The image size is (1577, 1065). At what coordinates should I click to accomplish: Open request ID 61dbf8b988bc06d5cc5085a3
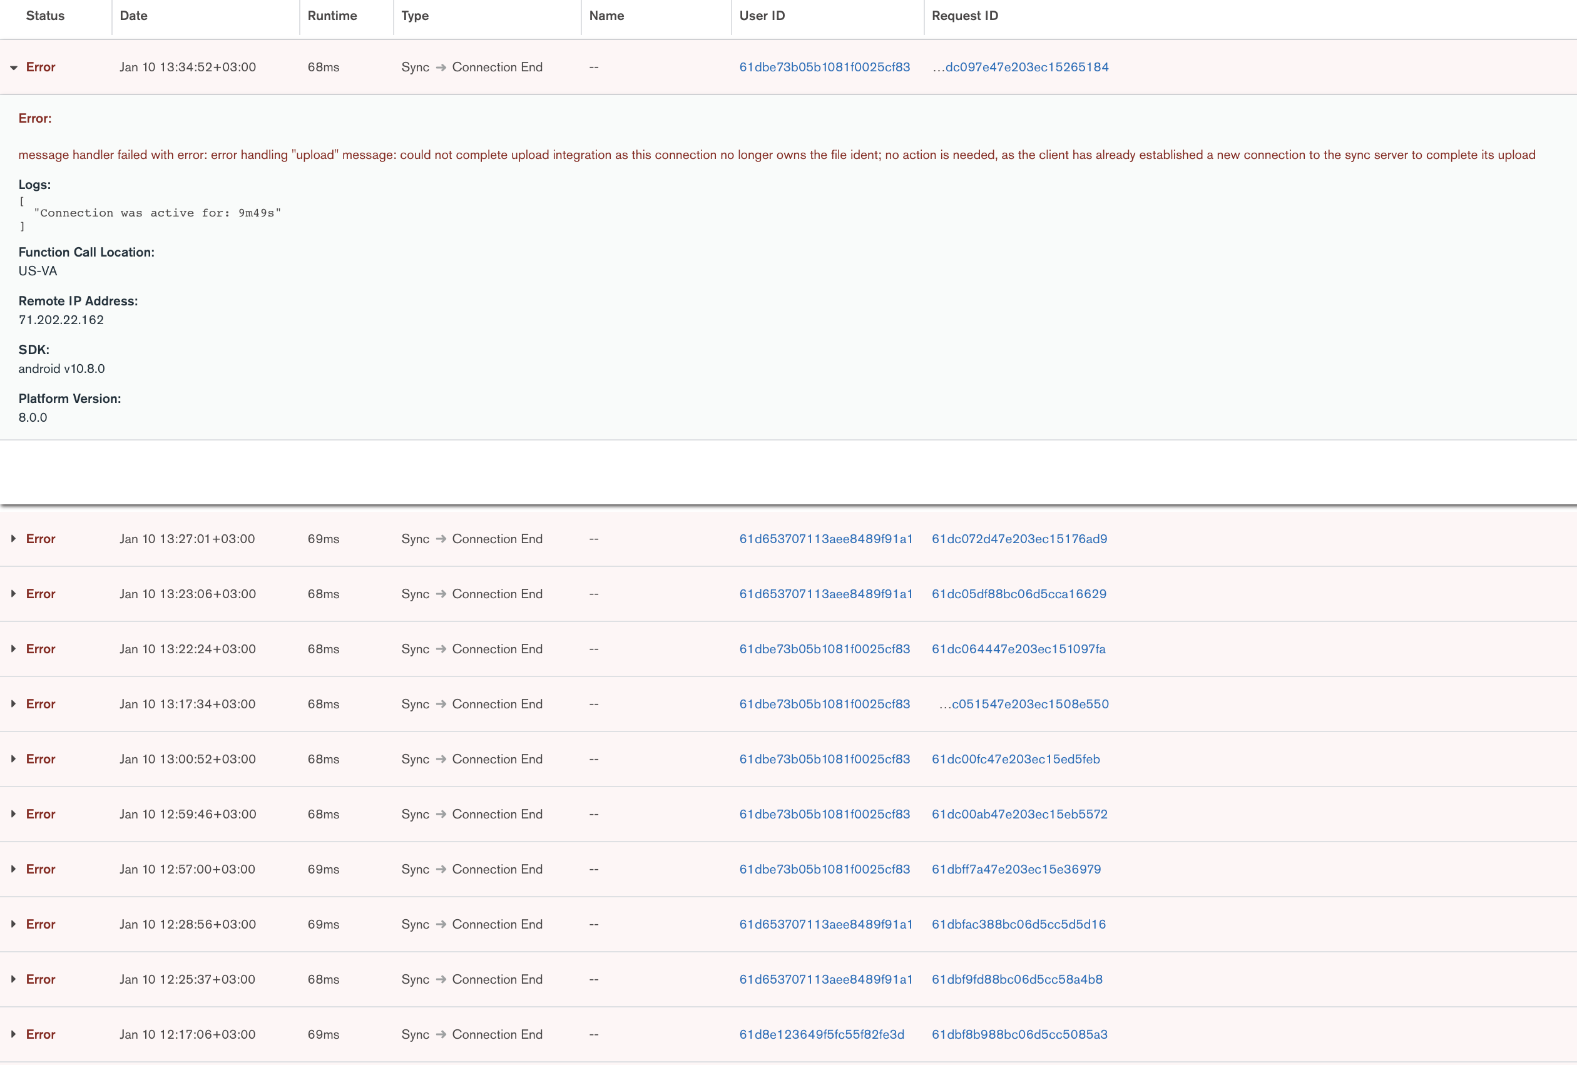tap(1019, 1034)
